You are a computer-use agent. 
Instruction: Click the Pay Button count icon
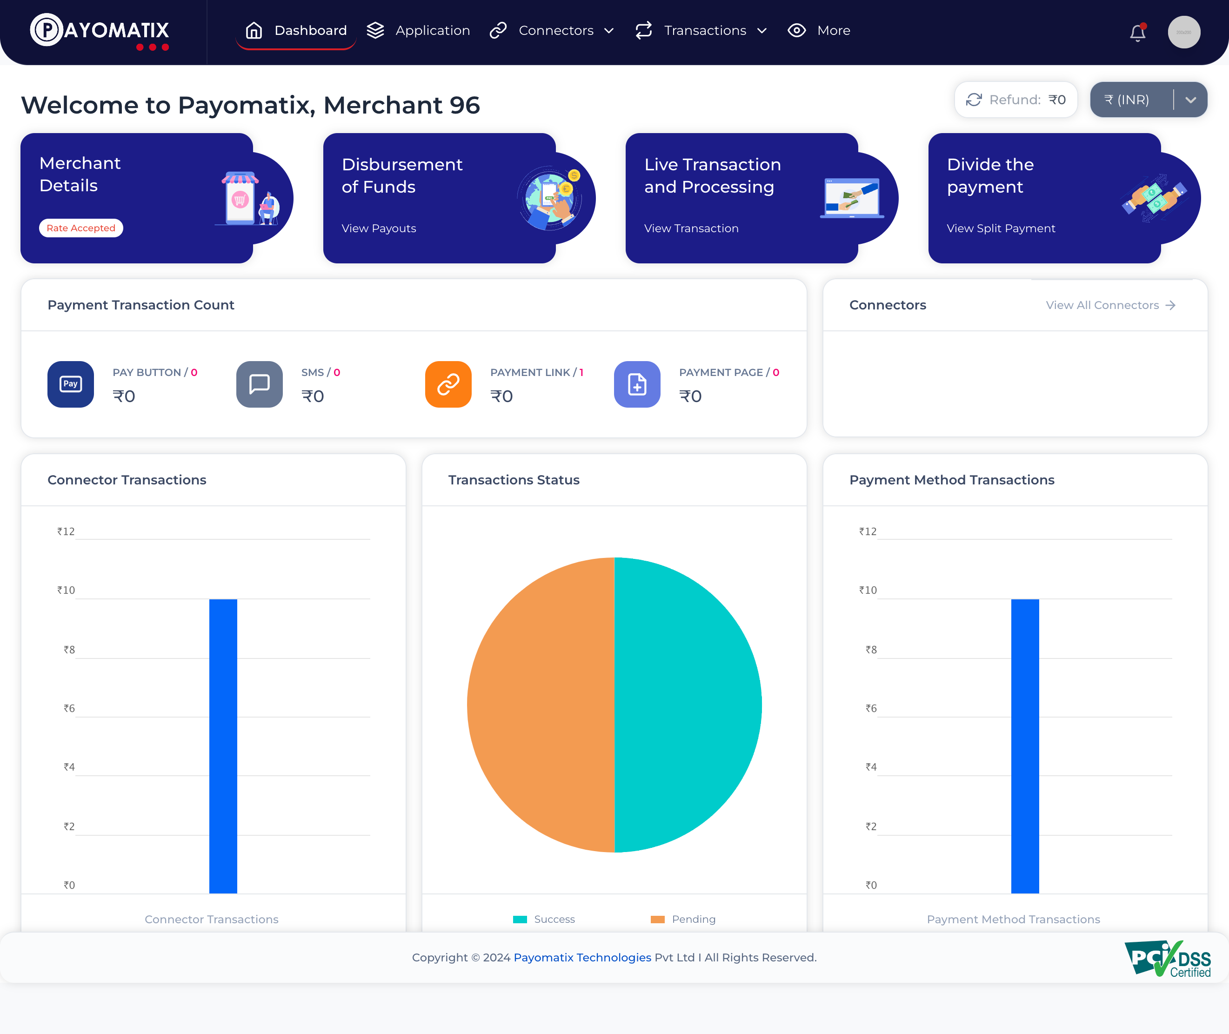click(x=70, y=384)
